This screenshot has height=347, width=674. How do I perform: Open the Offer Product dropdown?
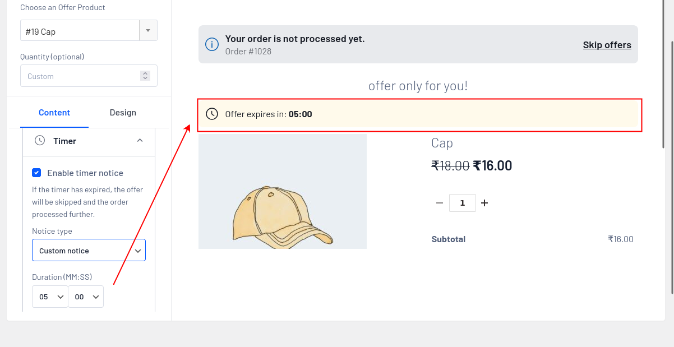click(x=148, y=31)
